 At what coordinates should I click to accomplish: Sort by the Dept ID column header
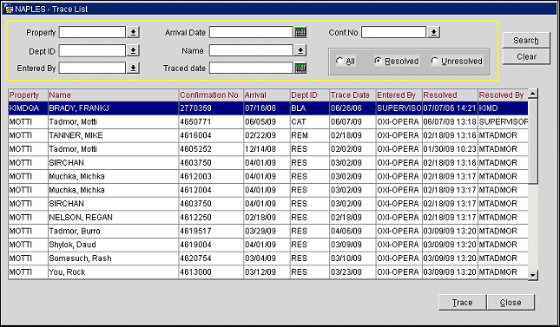[x=310, y=95]
